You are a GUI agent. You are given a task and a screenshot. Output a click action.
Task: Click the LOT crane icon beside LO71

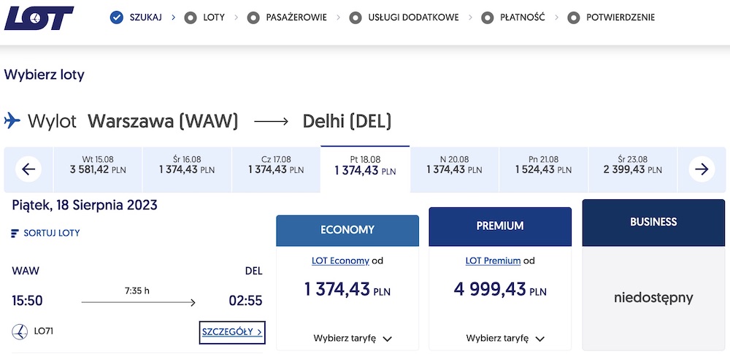[x=20, y=331]
